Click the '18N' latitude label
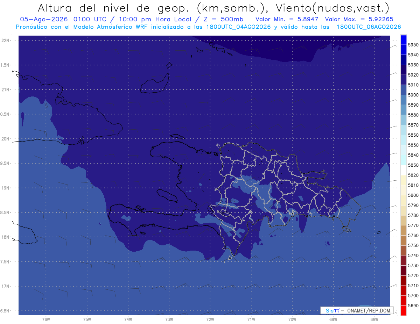Viewport: 420px width, 324px height. [5, 237]
